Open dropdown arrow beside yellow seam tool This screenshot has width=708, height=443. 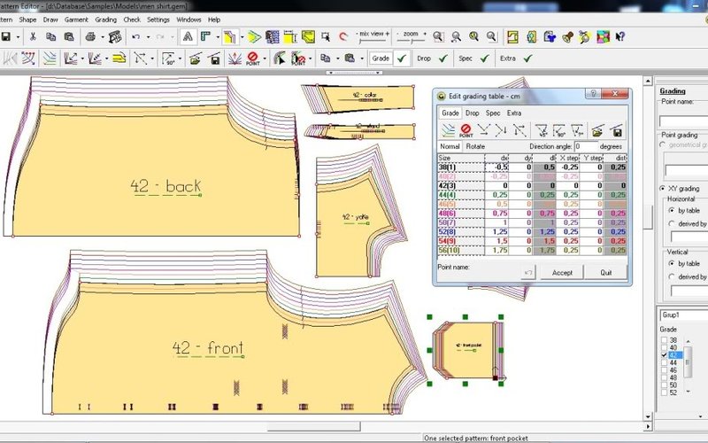pos(242,37)
